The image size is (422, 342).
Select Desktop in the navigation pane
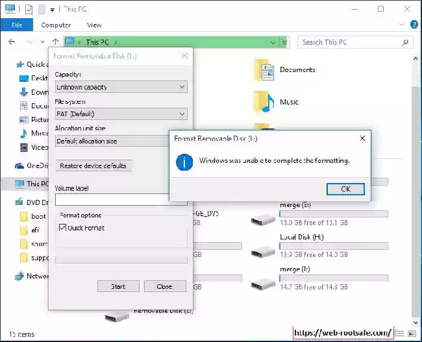[x=34, y=78]
